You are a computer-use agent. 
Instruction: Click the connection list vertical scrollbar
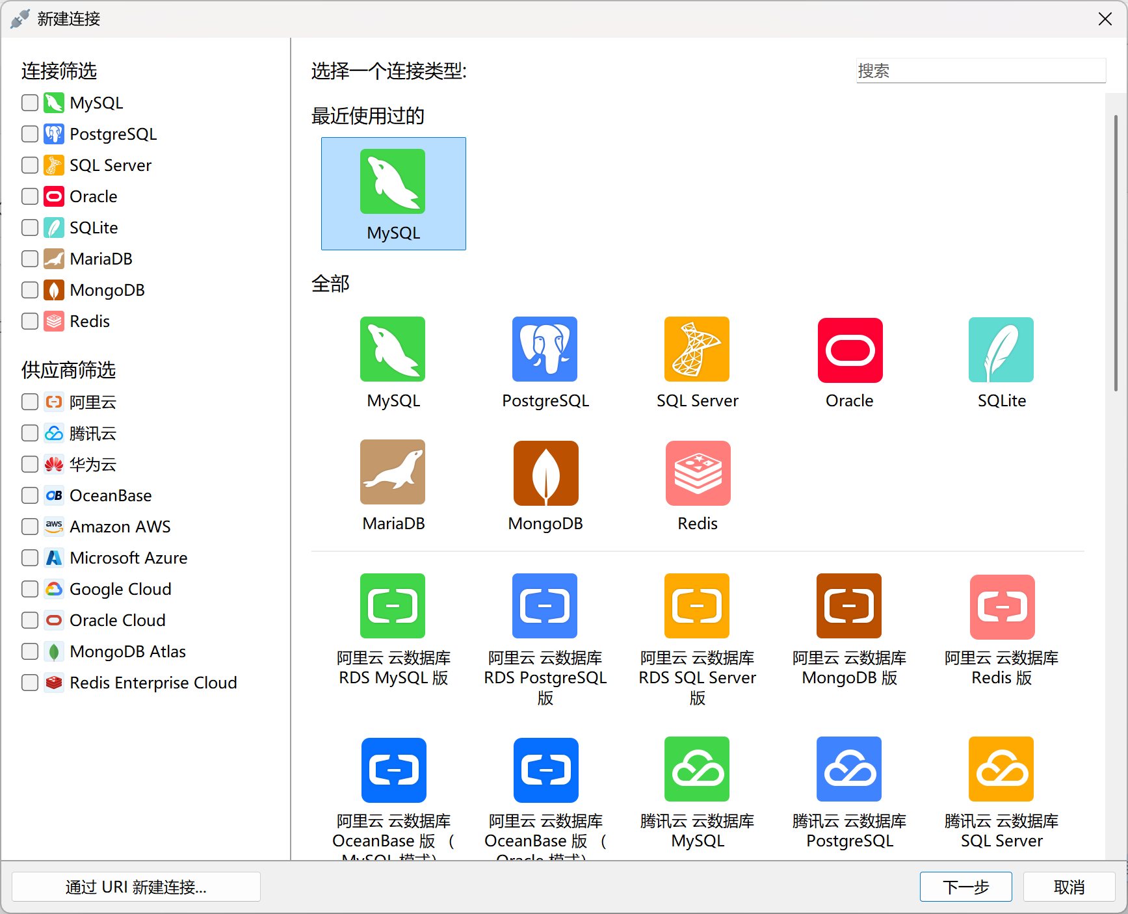coord(1116,254)
